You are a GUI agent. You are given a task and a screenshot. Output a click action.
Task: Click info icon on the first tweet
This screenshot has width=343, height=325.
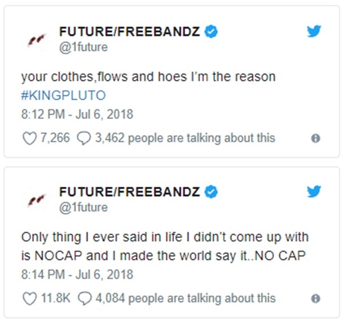coord(315,138)
